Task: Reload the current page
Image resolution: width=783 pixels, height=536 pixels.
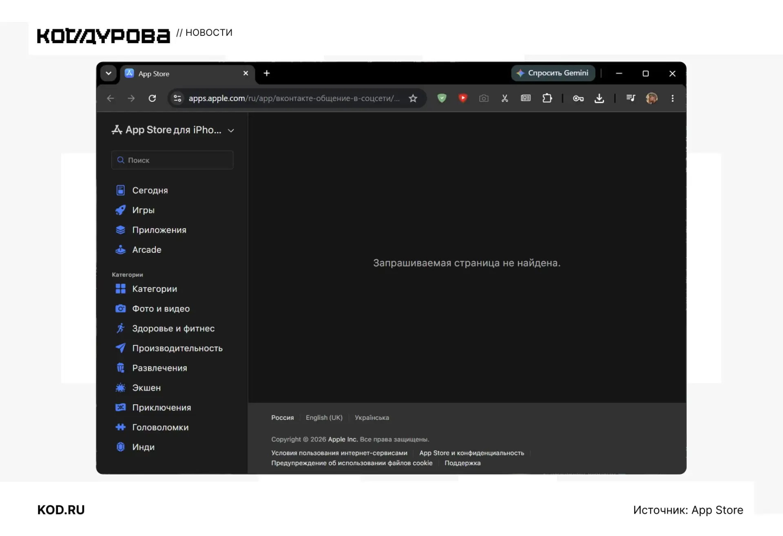Action: click(x=152, y=98)
